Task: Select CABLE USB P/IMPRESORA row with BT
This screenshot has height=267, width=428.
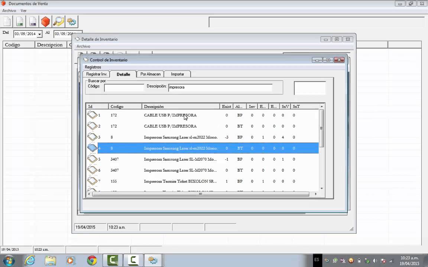Action: (x=202, y=126)
